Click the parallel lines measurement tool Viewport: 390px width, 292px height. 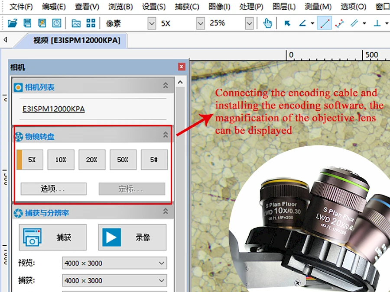click(354, 23)
